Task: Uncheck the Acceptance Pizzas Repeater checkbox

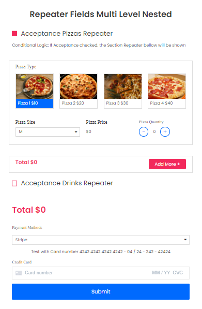Action: coord(14,34)
